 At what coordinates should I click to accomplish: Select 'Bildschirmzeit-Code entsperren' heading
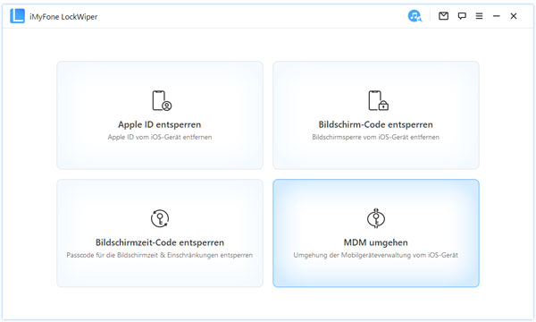tap(160, 242)
